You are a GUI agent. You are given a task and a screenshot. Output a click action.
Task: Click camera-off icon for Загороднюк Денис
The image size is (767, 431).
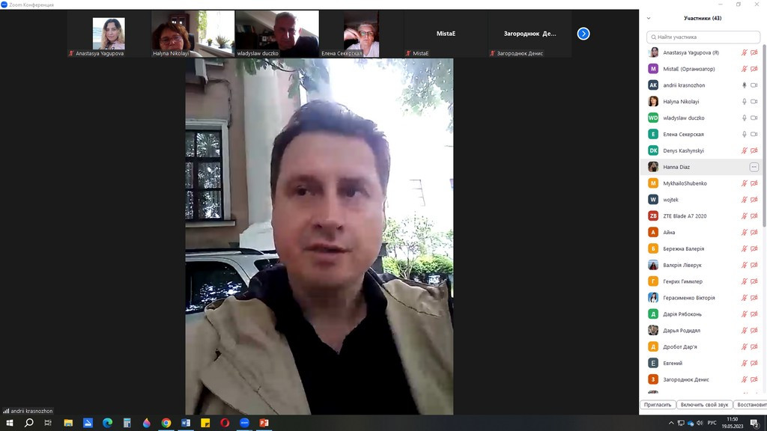pyautogui.click(x=754, y=379)
